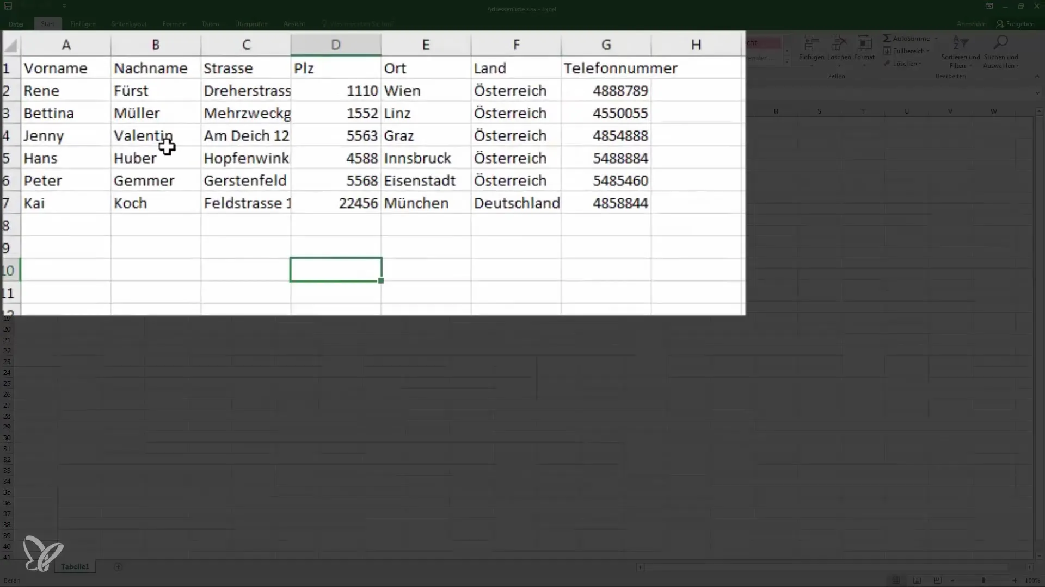Screen dimensions: 1045x587
Task: Click the select-all corner triangle
Action: [x=11, y=46]
